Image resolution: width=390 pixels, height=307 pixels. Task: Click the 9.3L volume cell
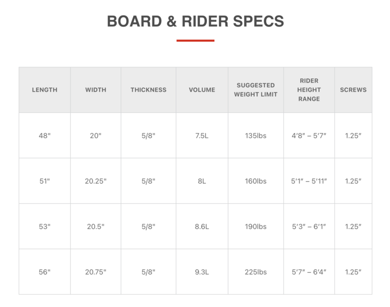(202, 272)
